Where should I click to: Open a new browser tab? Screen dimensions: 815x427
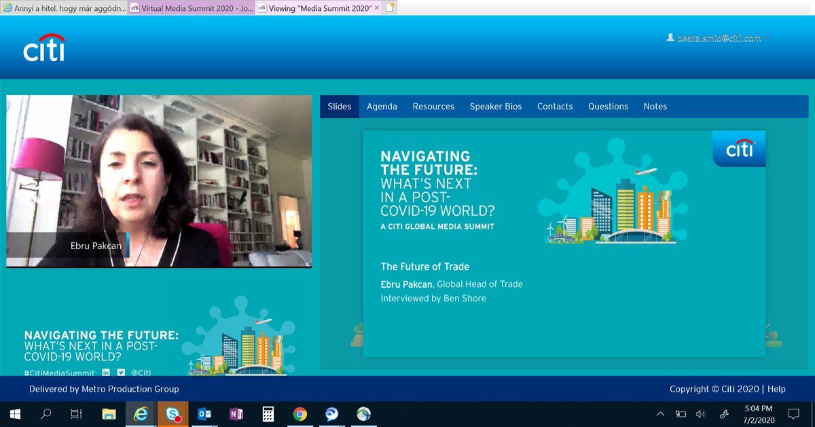[389, 9]
